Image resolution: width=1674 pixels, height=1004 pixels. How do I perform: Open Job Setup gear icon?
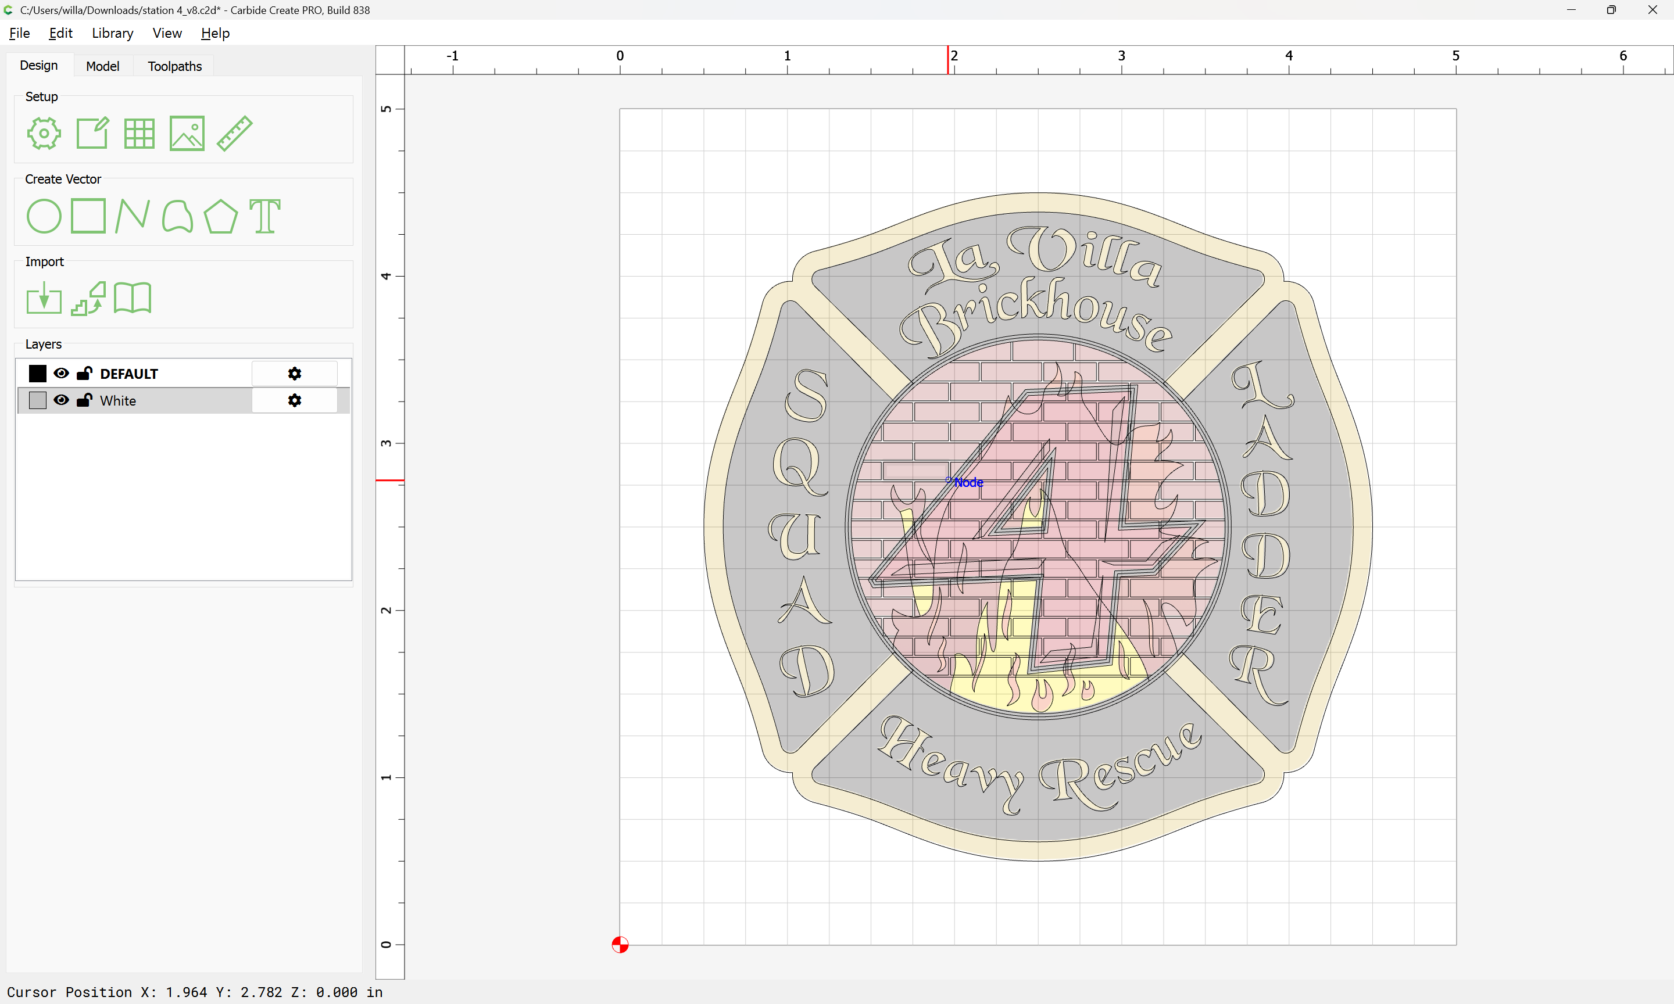44,133
